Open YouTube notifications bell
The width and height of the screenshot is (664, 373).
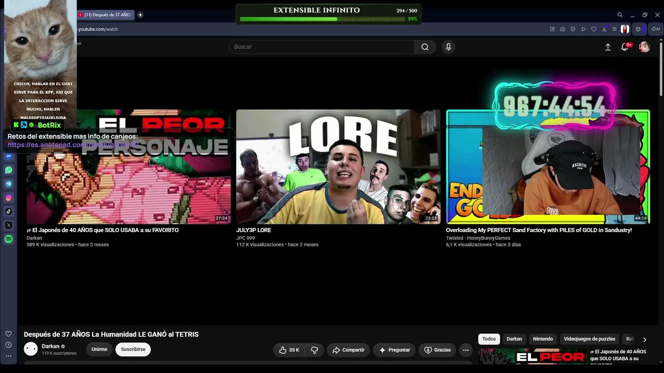tap(625, 47)
